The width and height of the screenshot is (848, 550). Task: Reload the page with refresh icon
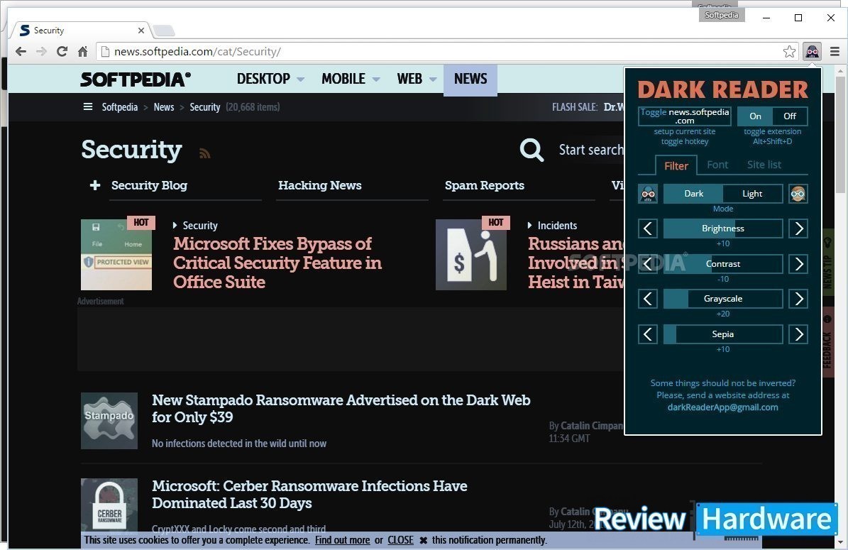click(62, 51)
